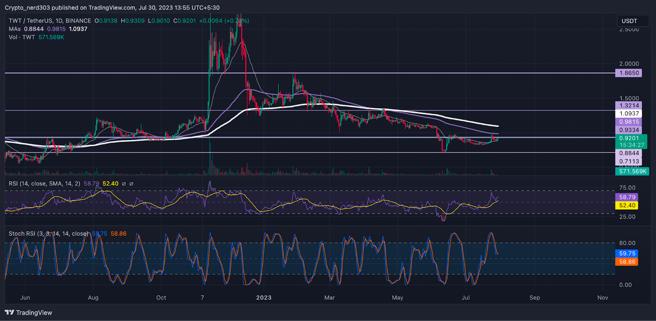Screen dimensions: 656x321
Task: Click the purple 58.79 RSI axis label
Action: 627,197
